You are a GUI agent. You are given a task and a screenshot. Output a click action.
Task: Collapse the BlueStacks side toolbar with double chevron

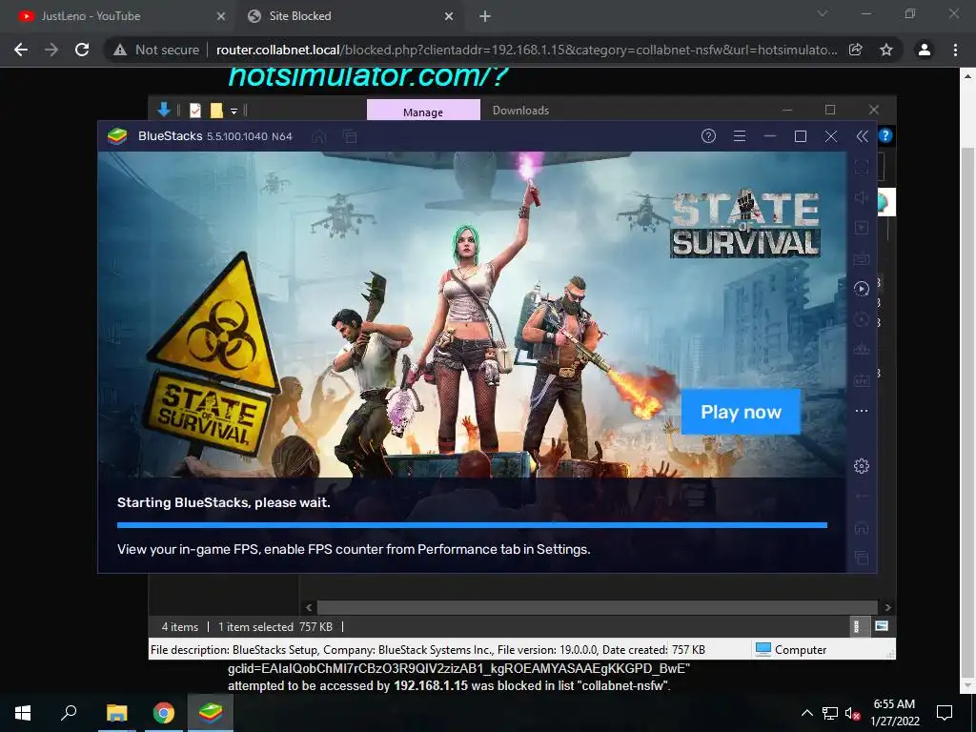tap(862, 136)
